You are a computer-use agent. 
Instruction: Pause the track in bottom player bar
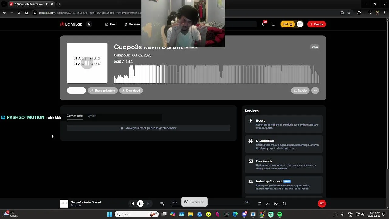(x=140, y=203)
